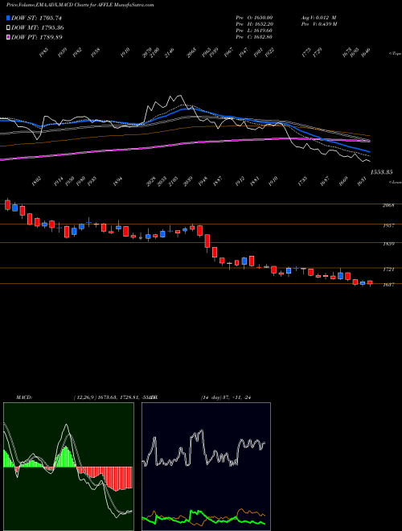402x531 pixels.
Task: Click the MACD: panel heading
Action: pyautogui.click(x=24, y=397)
